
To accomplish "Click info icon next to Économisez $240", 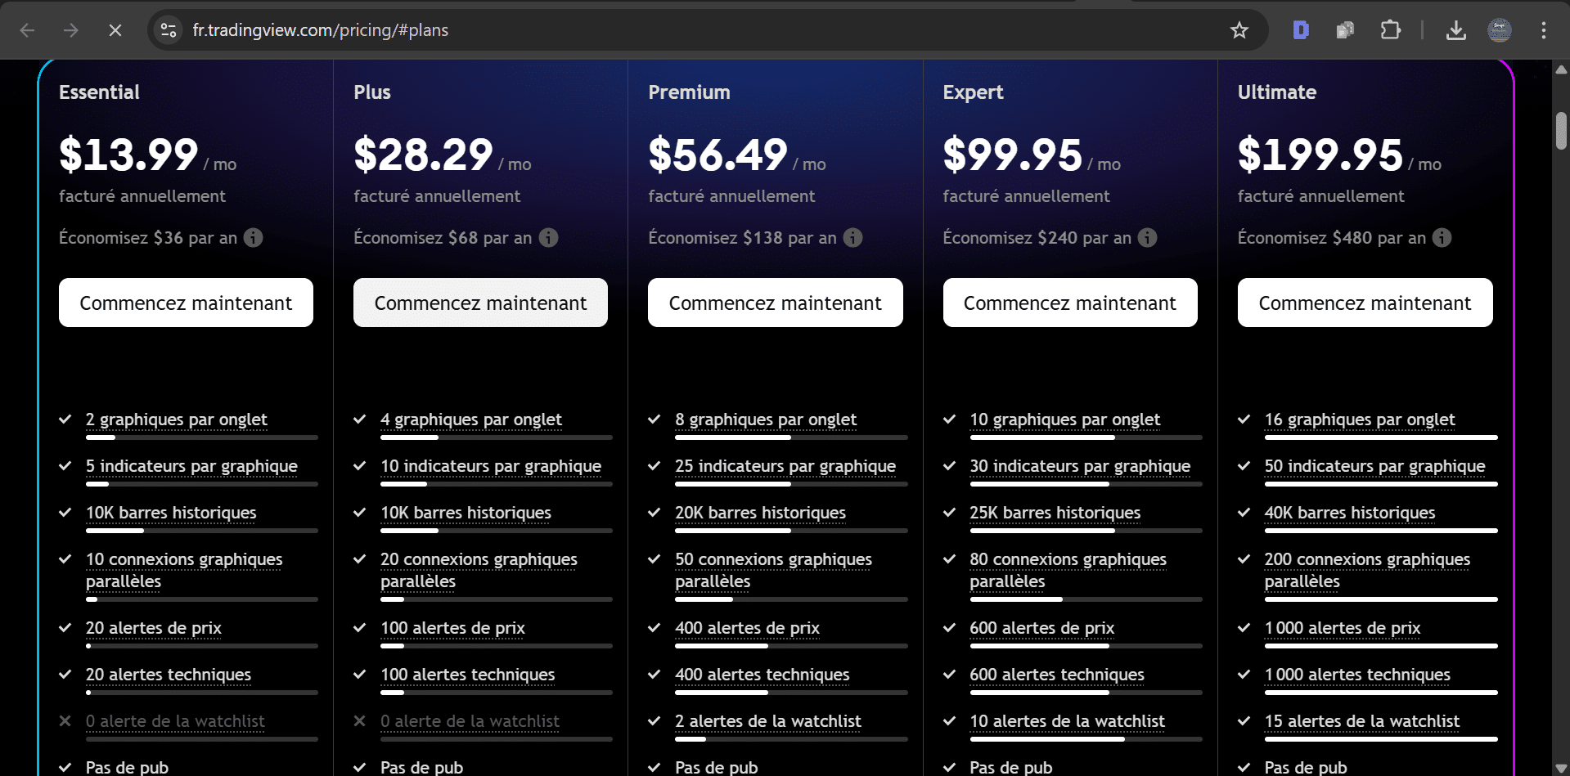I will point(1148,238).
